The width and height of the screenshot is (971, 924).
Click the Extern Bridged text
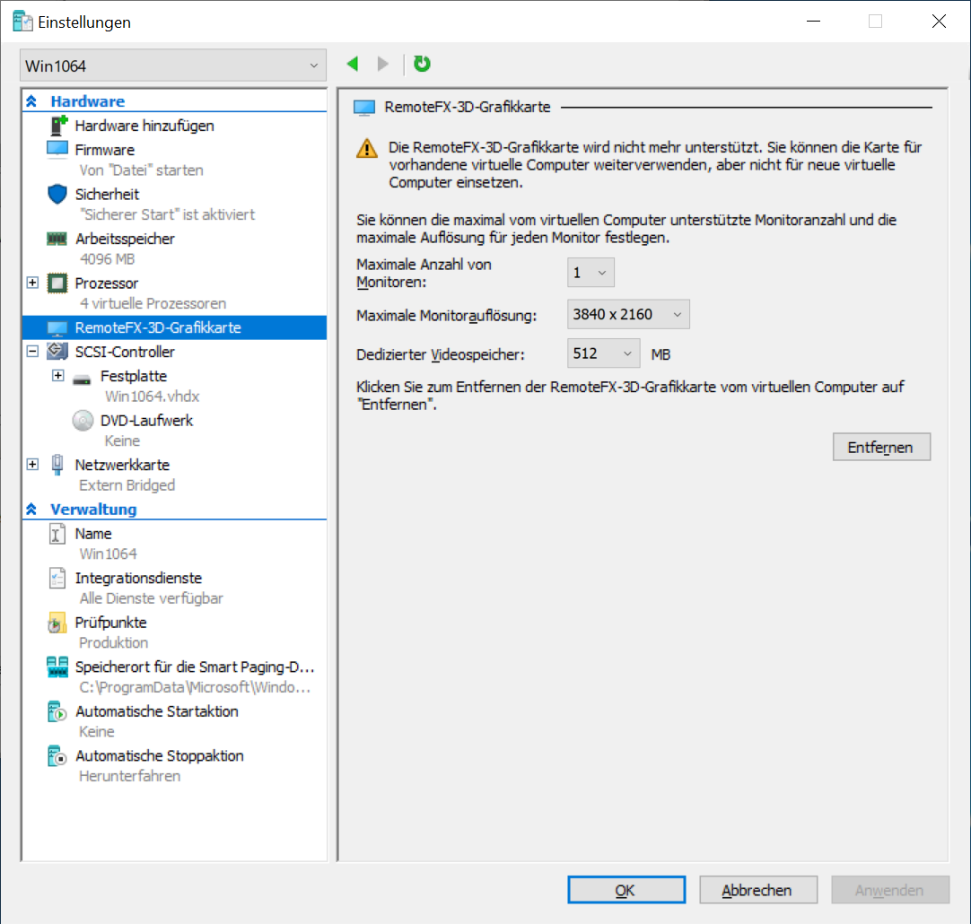coord(127,485)
